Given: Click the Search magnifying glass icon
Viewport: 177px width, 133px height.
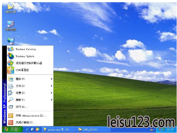Looking at the screenshot, I should 10,100.
